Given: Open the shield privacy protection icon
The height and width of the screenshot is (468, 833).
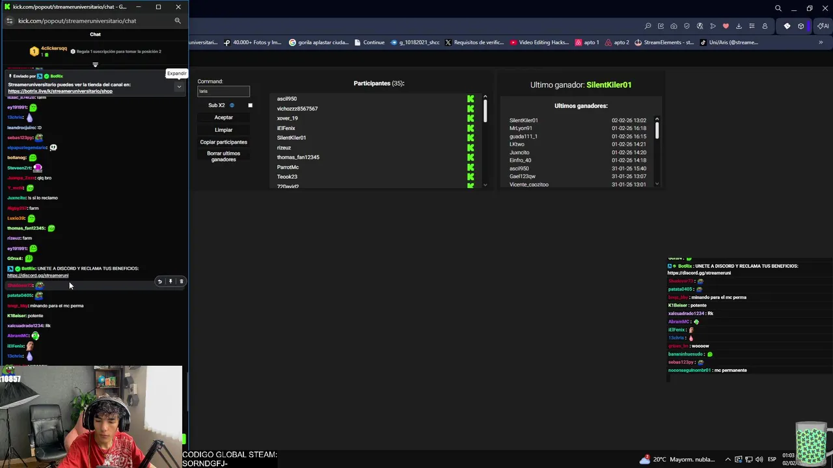Looking at the screenshot, I should click(x=687, y=26).
